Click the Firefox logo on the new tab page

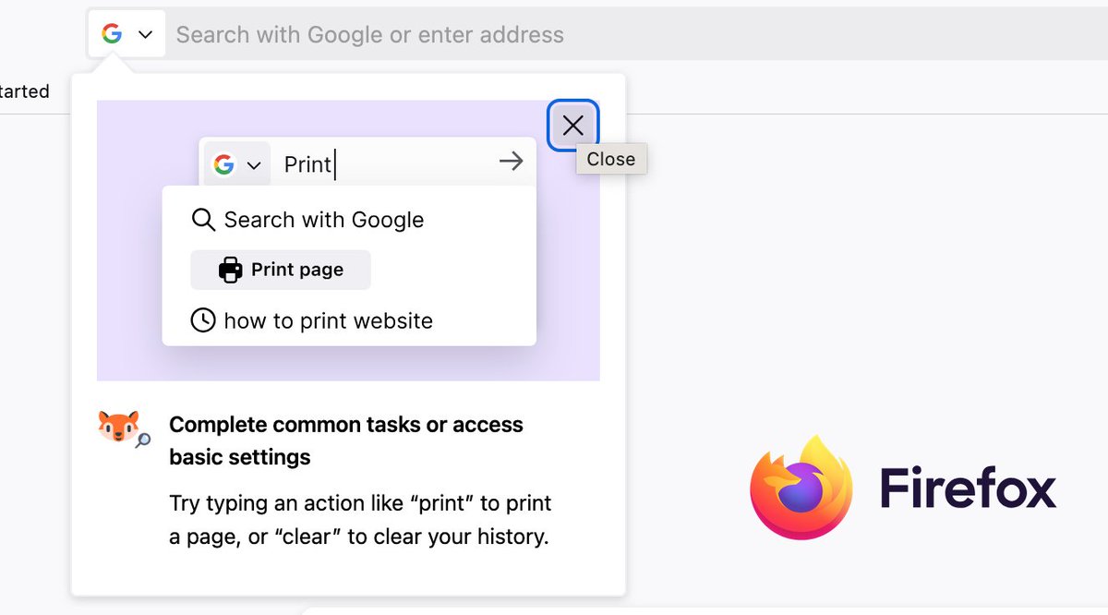point(801,487)
